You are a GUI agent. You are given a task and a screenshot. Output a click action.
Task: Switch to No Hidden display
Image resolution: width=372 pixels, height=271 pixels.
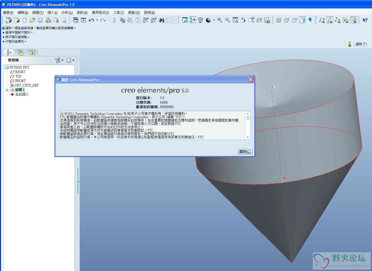tap(294, 20)
